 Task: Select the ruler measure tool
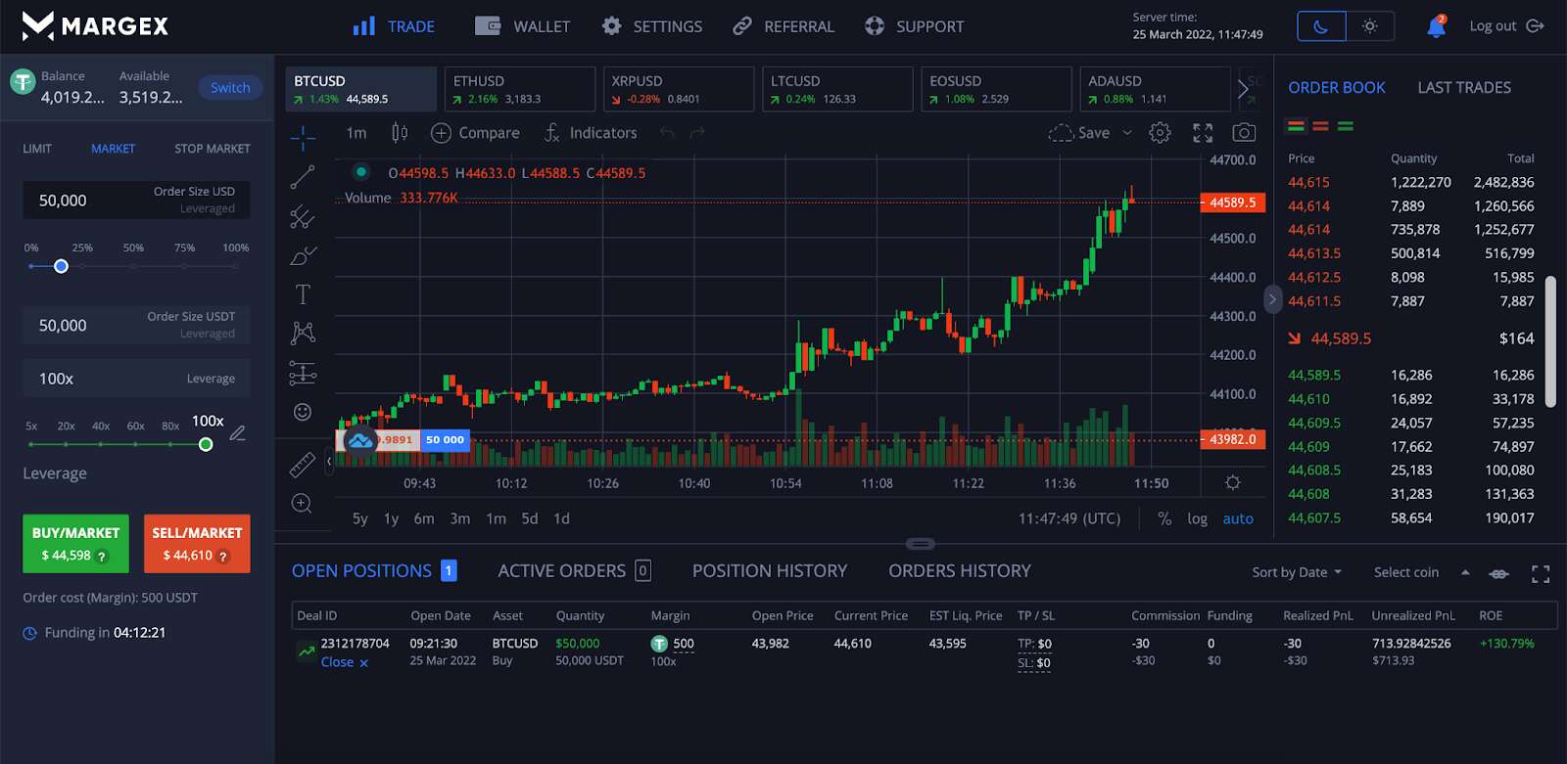[303, 465]
